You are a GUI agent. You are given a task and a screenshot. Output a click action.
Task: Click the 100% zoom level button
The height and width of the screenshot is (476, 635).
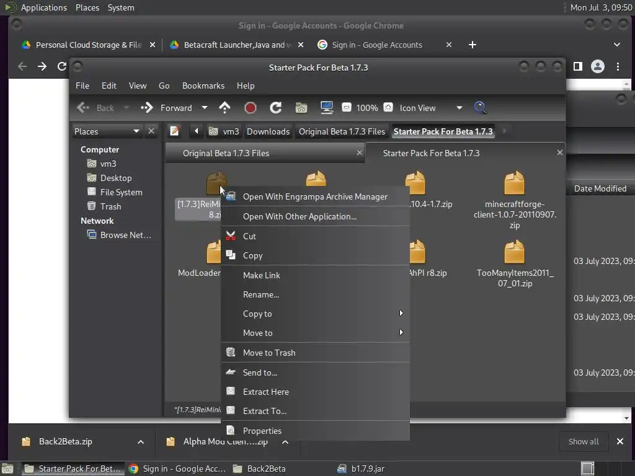367,108
